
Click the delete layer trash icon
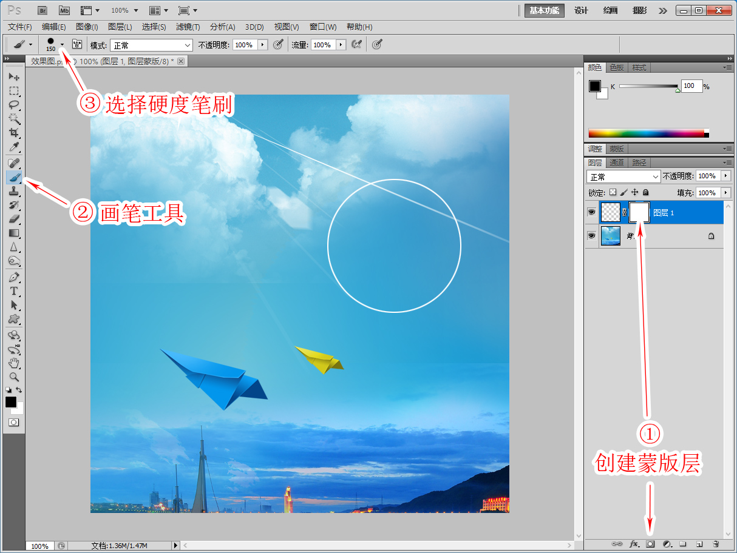716,544
